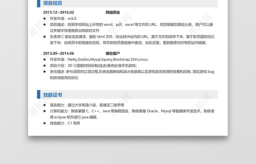Select the line starting 责任描述
The image size is (256, 164).
pyautogui.click(x=132, y=72)
